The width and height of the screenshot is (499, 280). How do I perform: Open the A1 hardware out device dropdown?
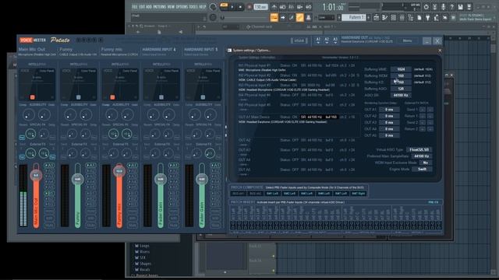coord(318,40)
